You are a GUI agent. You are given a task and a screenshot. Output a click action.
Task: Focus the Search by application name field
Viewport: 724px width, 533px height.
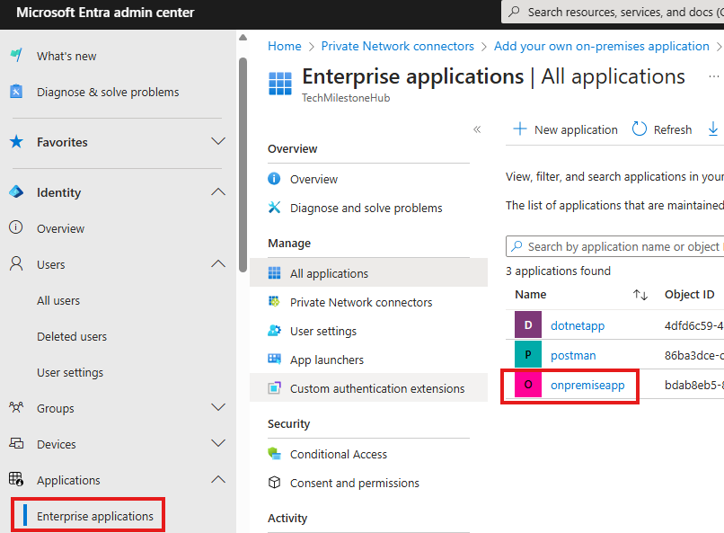coord(615,246)
